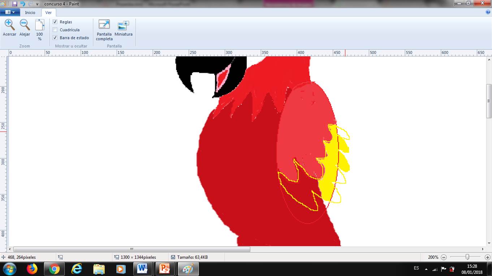Click the vertical scrollbar down arrow

(x=489, y=244)
